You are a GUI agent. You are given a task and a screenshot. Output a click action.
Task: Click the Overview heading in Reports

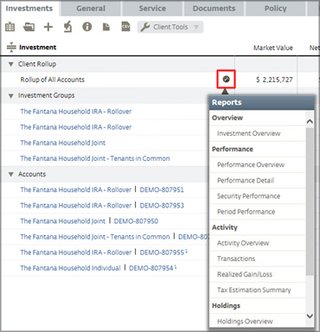(x=227, y=118)
